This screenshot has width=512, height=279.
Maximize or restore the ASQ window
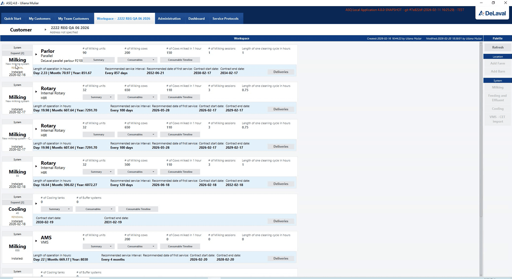coord(493,3)
